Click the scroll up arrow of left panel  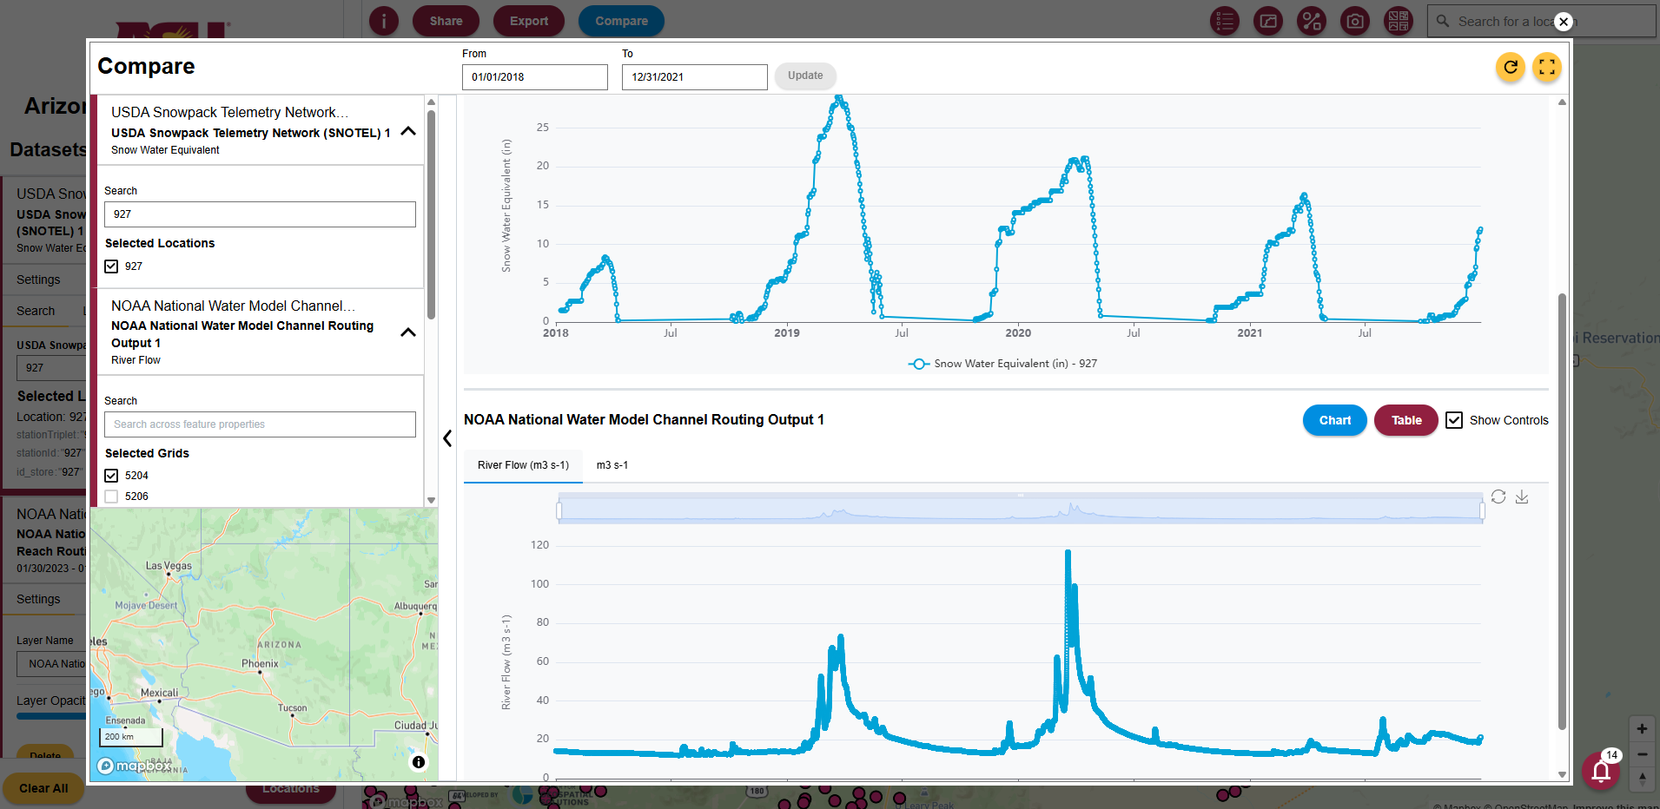point(431,102)
